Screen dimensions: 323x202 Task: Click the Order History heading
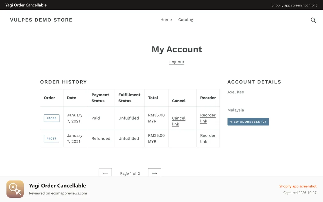click(64, 82)
